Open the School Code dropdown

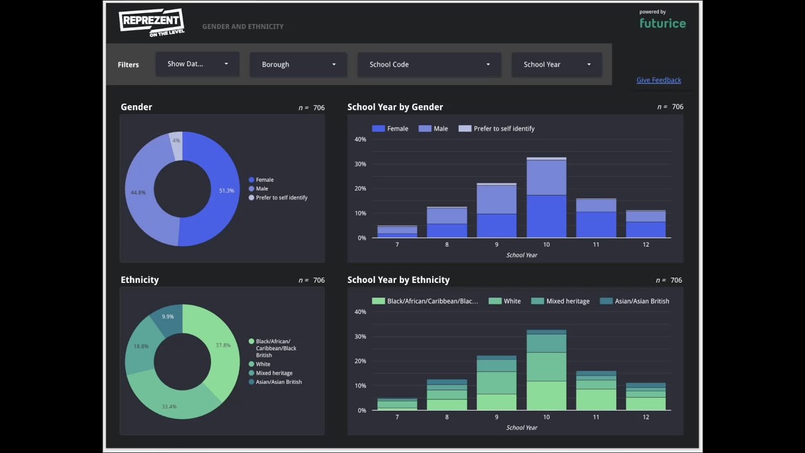[430, 64]
